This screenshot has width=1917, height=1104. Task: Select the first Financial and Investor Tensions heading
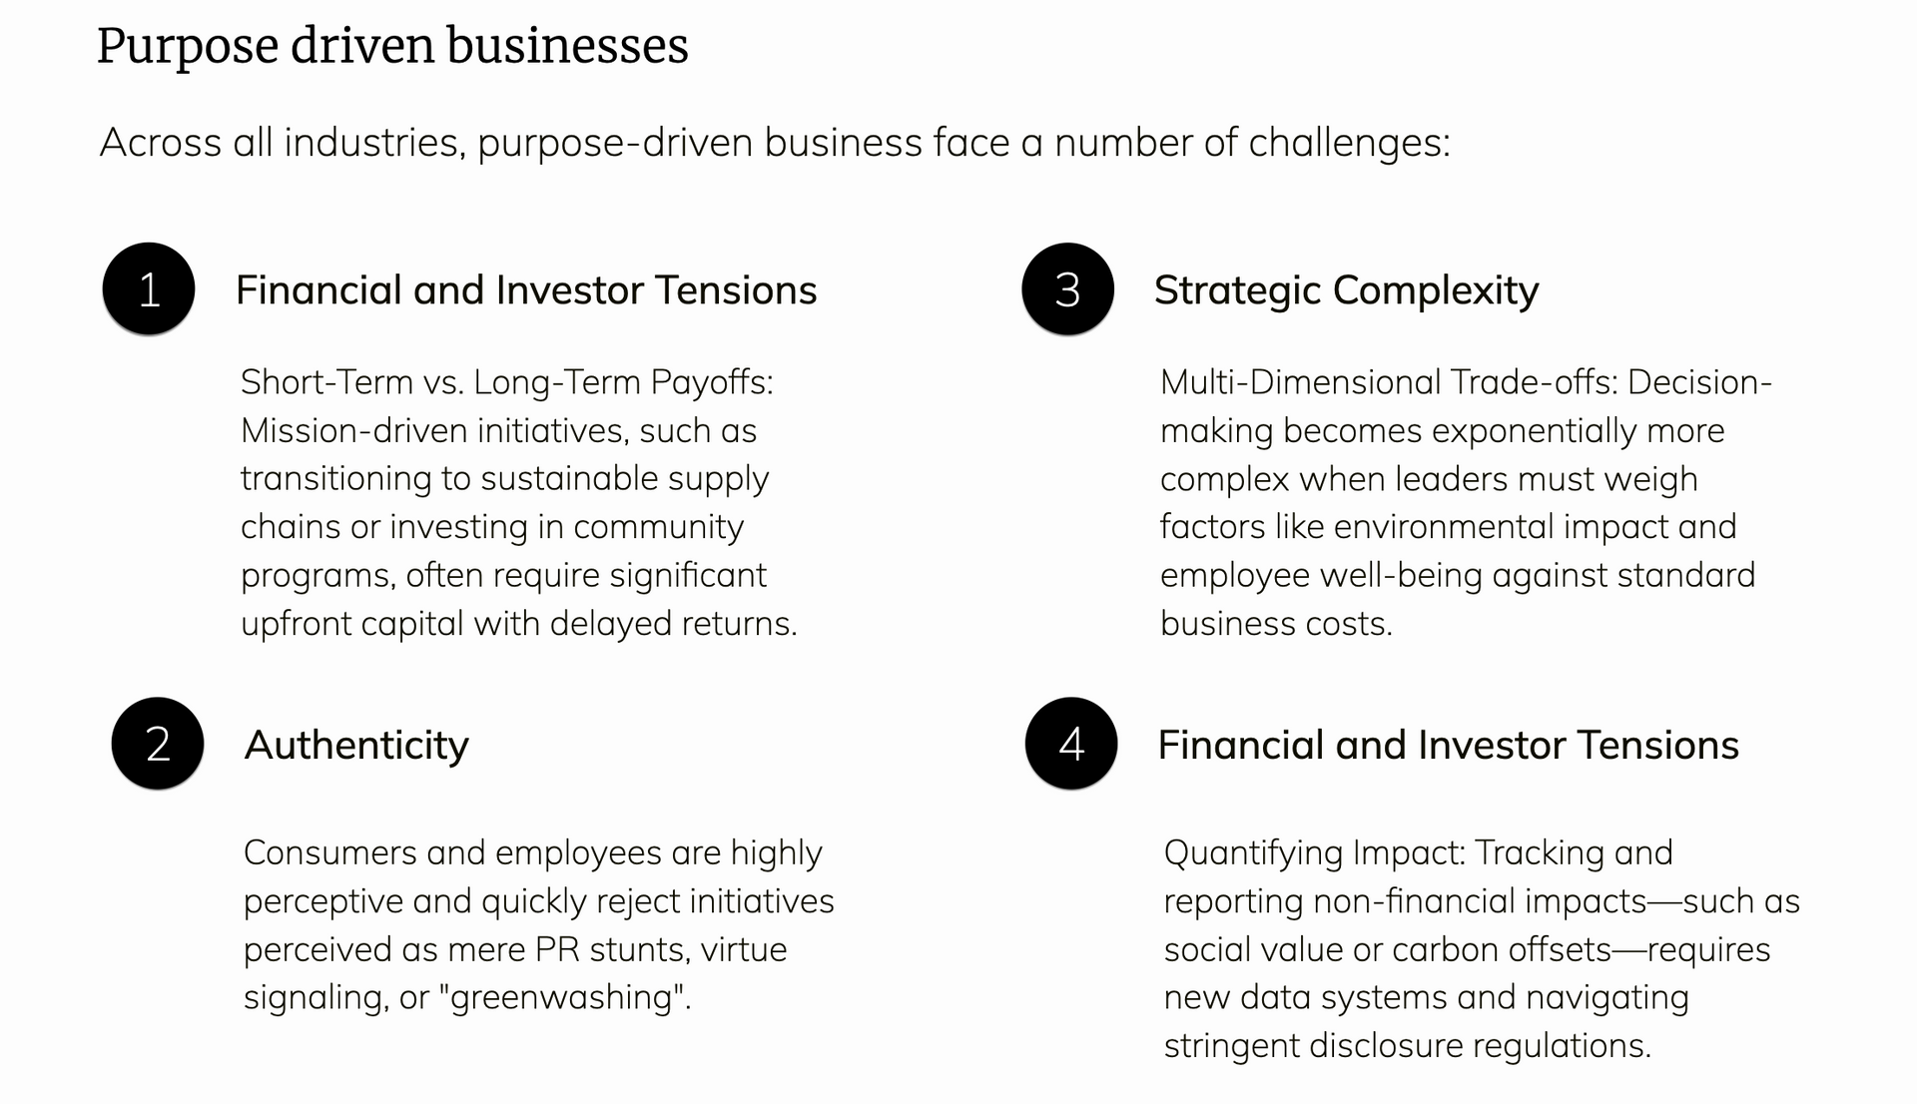coord(526,290)
